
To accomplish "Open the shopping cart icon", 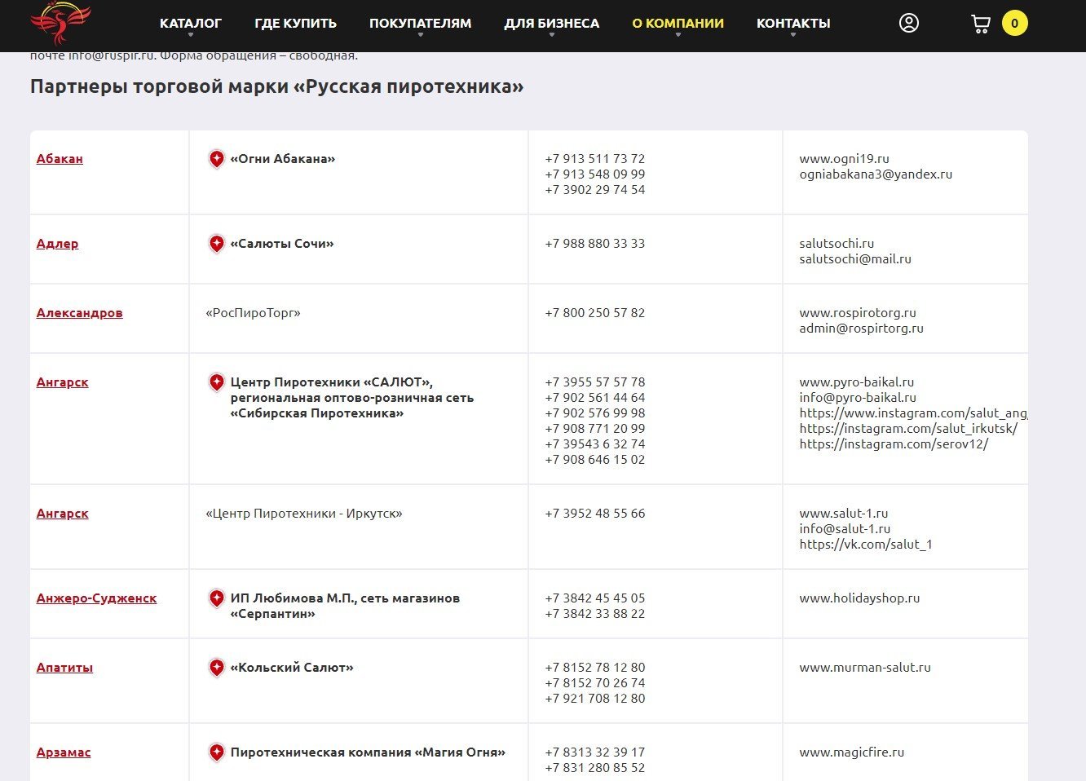I will point(981,24).
